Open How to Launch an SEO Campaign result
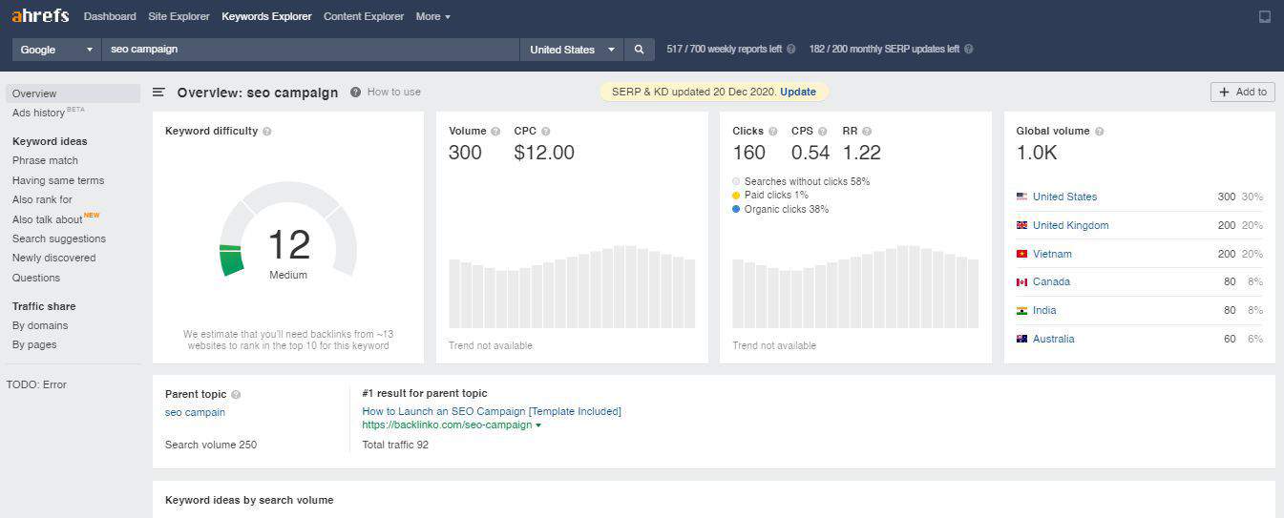1284x518 pixels. 492,411
